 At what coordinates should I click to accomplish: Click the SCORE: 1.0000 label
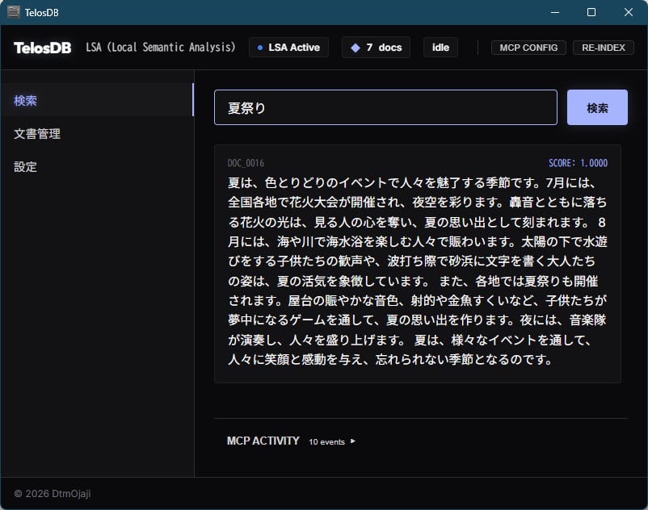[x=578, y=163]
